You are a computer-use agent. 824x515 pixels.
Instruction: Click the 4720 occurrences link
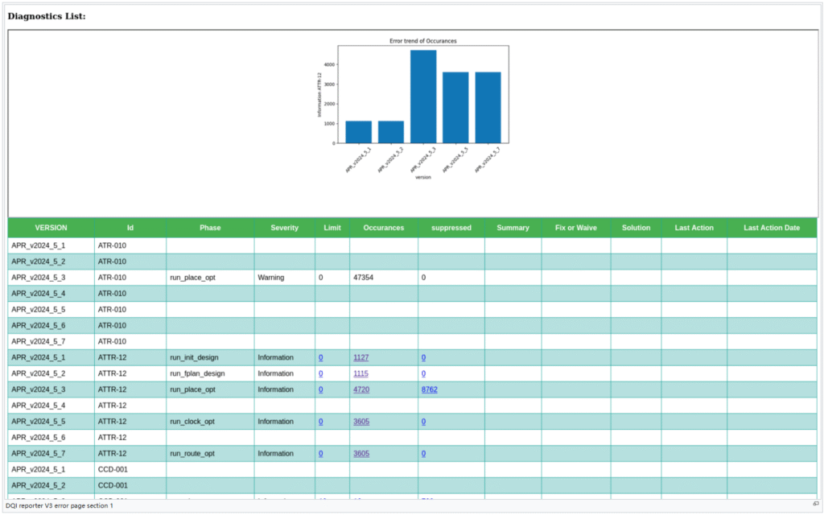(360, 389)
